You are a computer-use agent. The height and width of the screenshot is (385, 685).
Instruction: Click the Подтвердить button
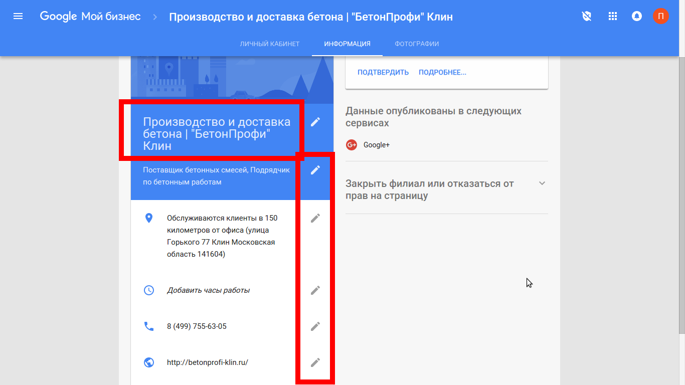(x=383, y=73)
